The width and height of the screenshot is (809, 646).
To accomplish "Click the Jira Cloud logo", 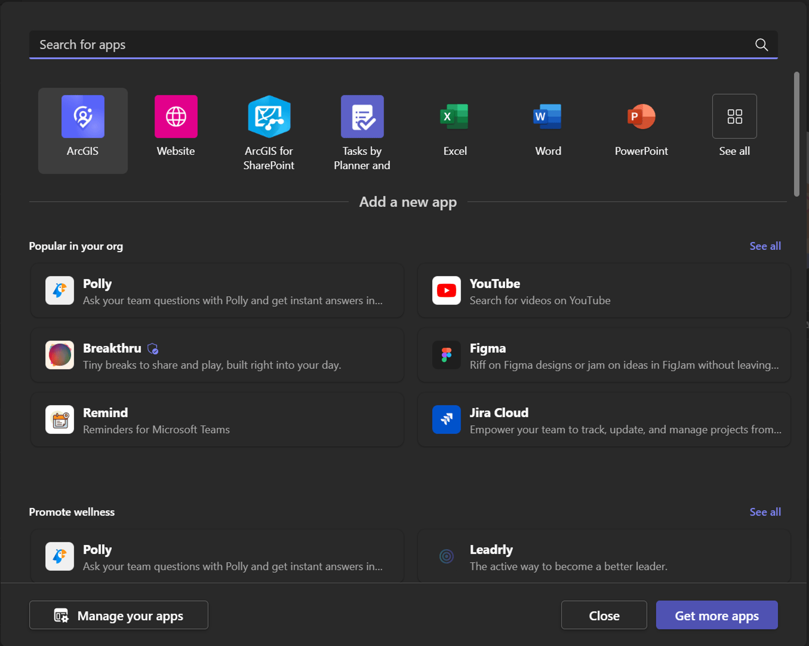I will [x=447, y=420].
